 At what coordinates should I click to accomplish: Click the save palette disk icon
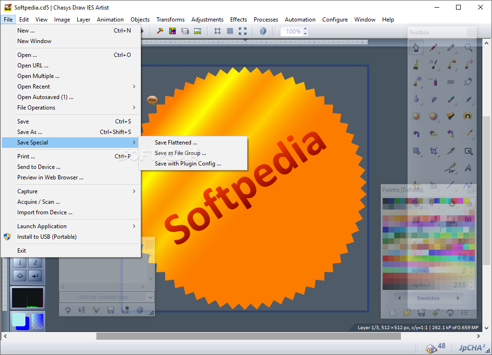[422, 312]
